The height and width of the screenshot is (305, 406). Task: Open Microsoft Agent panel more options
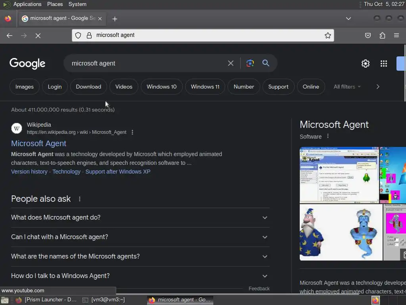coord(328,136)
